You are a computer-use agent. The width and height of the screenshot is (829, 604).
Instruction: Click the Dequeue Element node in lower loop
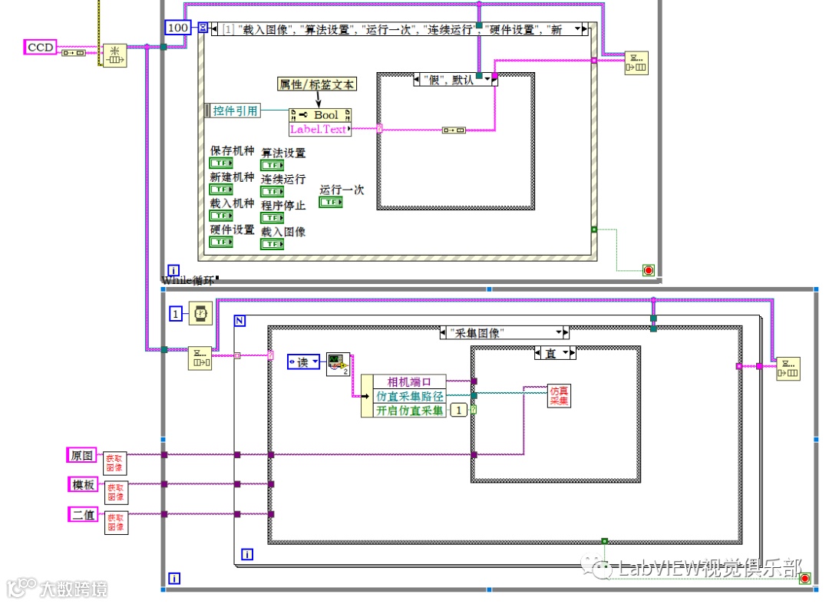pyautogui.click(x=200, y=358)
